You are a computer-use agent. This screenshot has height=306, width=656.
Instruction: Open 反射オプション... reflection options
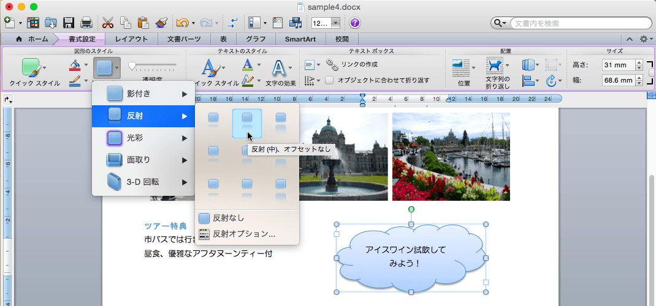click(243, 233)
